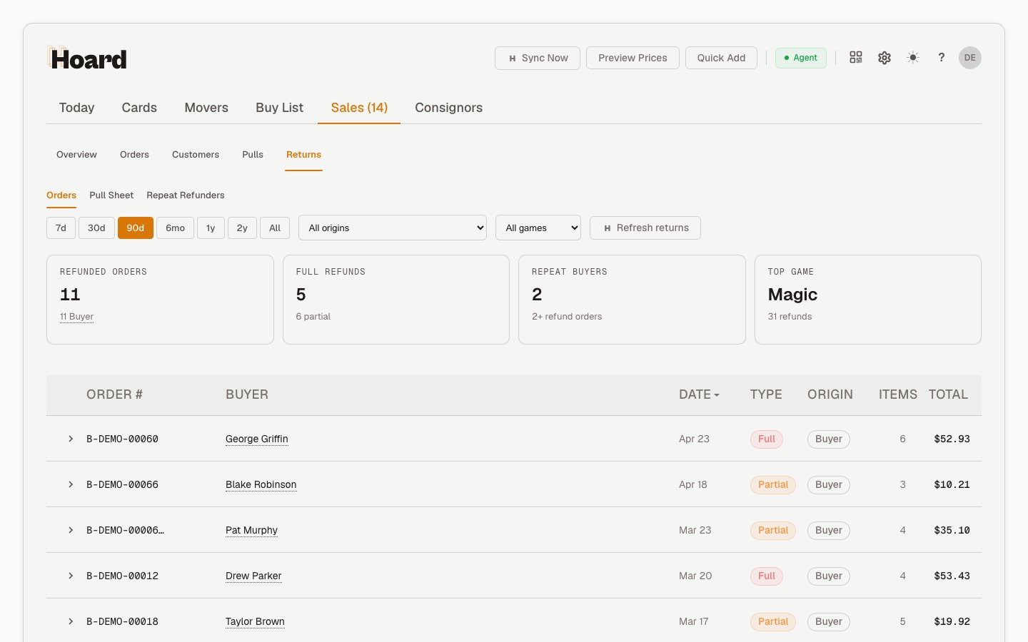The width and height of the screenshot is (1028, 642).
Task: Click the Mar 17 date cell
Action: click(694, 621)
